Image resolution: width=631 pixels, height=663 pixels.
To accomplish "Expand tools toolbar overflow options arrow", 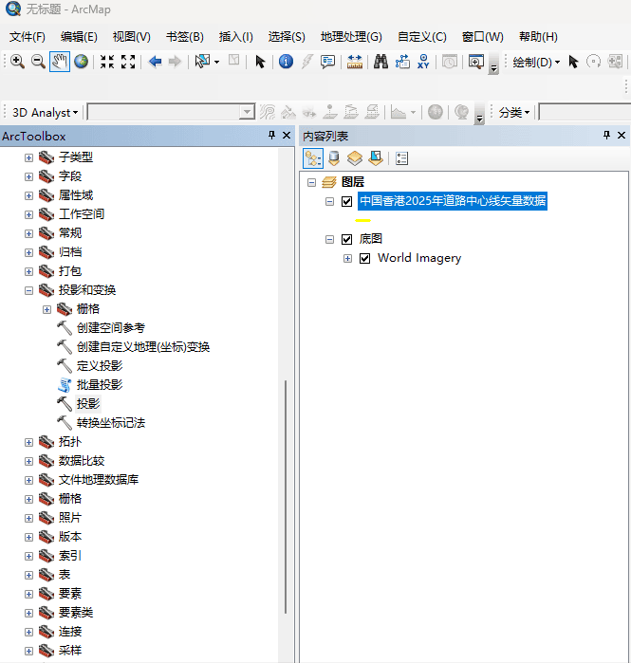I will [493, 68].
